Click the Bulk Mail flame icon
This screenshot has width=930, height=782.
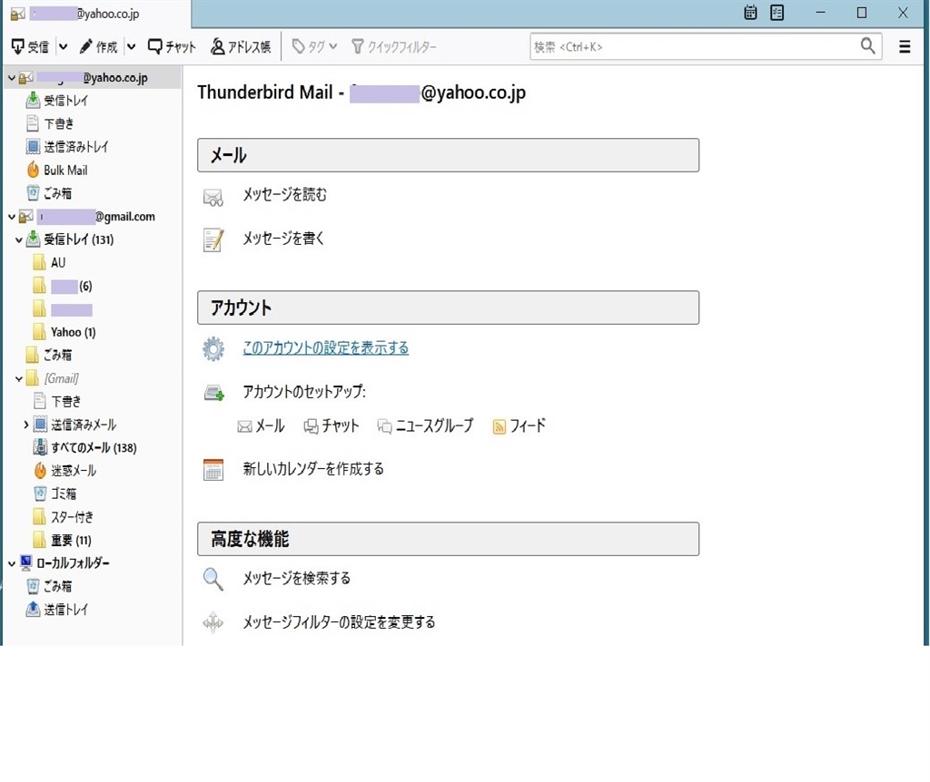(x=33, y=170)
